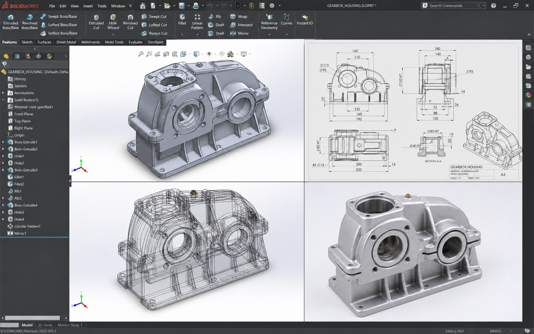Switch to the Evaluate tab
The height and width of the screenshot is (334, 534).
(x=135, y=42)
